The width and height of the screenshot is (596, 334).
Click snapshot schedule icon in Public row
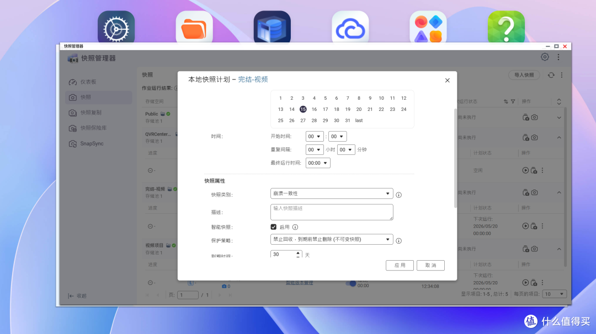[526, 117]
